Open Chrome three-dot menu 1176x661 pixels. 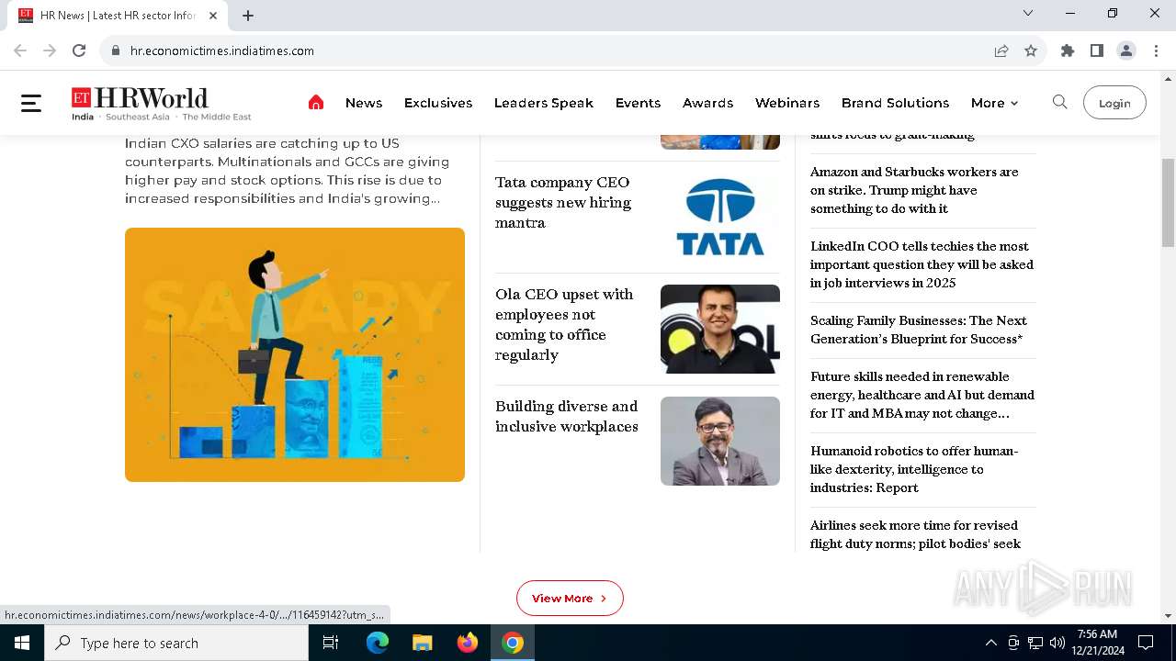pyautogui.click(x=1156, y=50)
